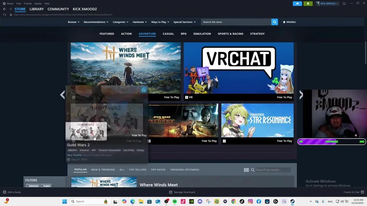Open Where Winds Meet title in list
This screenshot has width=367, height=206.
click(159, 185)
